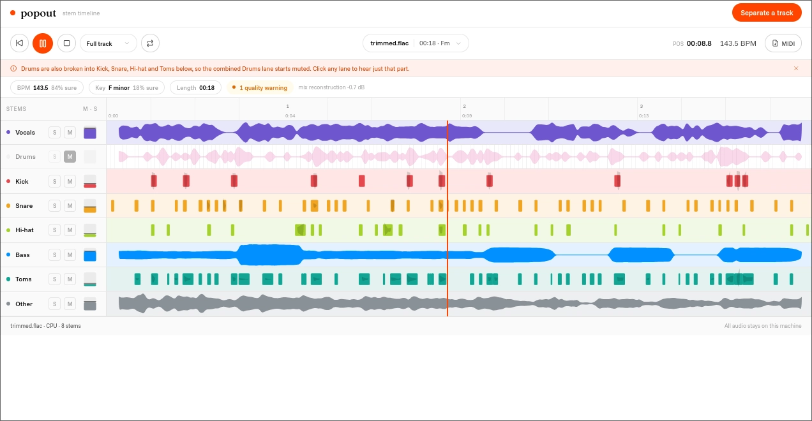The width and height of the screenshot is (812, 421).
Task: Mute the Hi-hat stem
Action: pyautogui.click(x=70, y=230)
